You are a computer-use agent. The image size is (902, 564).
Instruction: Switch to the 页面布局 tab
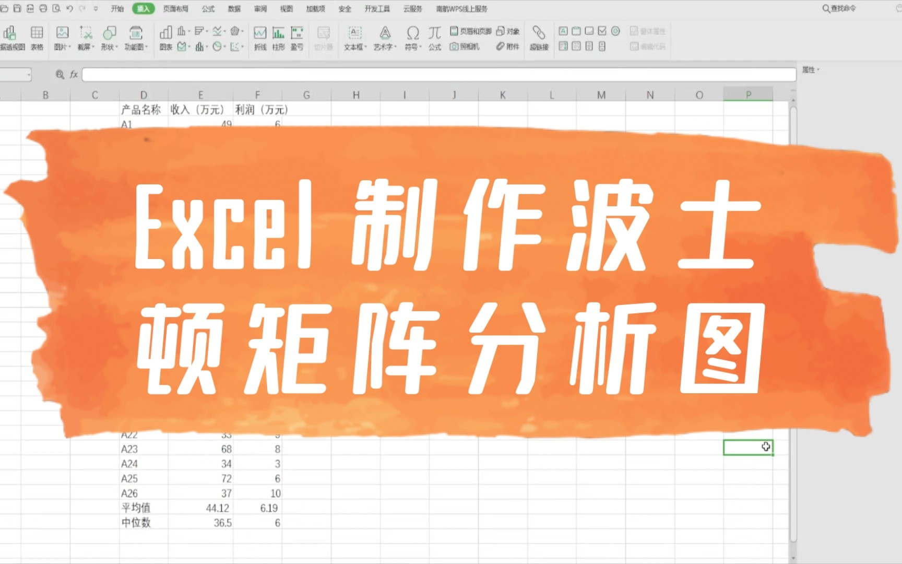point(175,9)
